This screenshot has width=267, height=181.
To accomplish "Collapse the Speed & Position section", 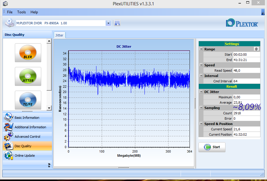I will pyautogui.click(x=201, y=124).
